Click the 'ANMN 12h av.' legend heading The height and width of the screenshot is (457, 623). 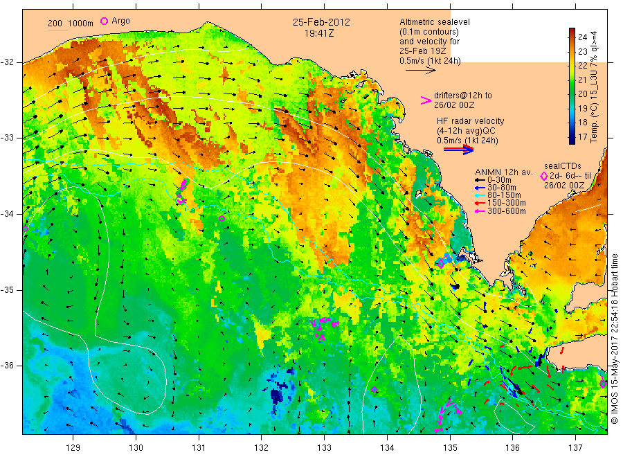click(503, 172)
